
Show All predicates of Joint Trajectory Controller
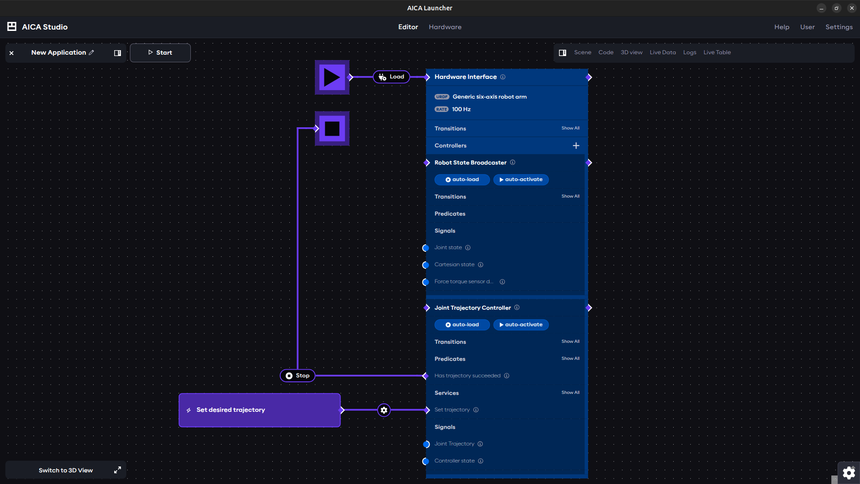click(570, 358)
